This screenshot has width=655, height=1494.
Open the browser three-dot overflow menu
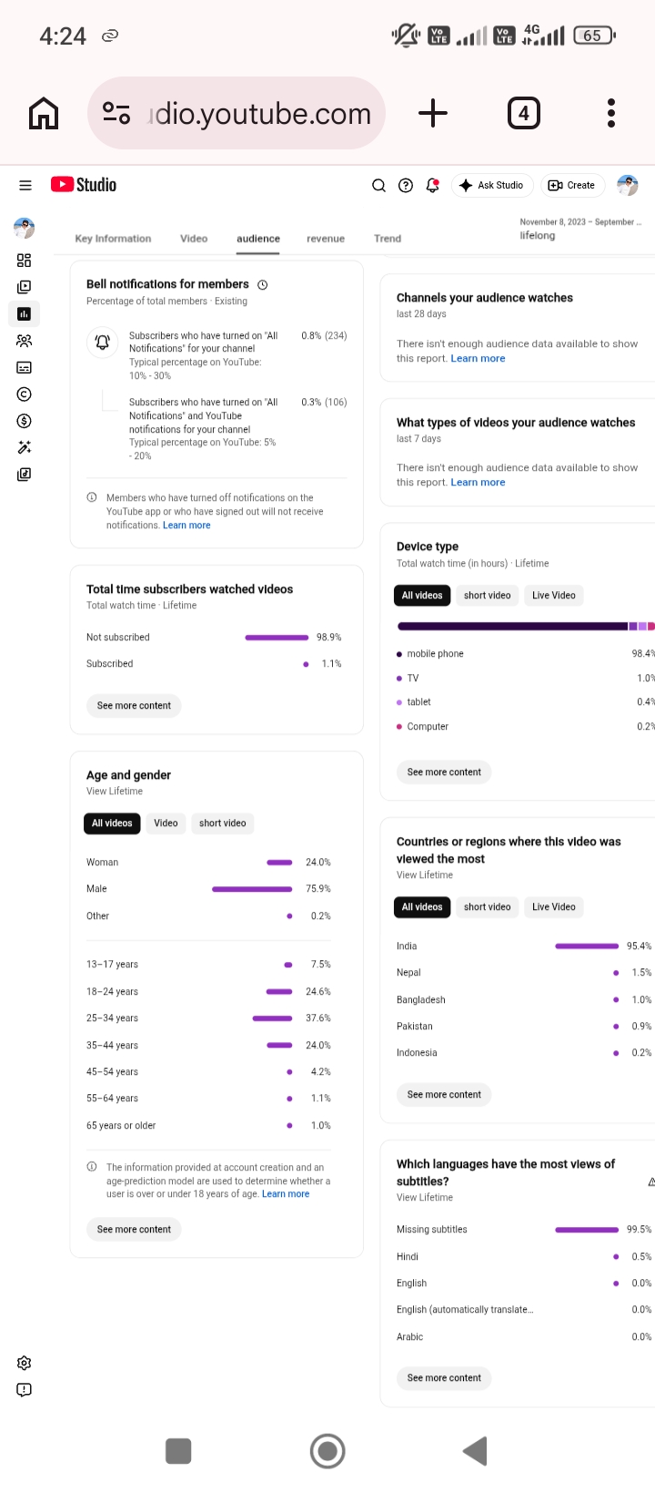click(x=611, y=113)
